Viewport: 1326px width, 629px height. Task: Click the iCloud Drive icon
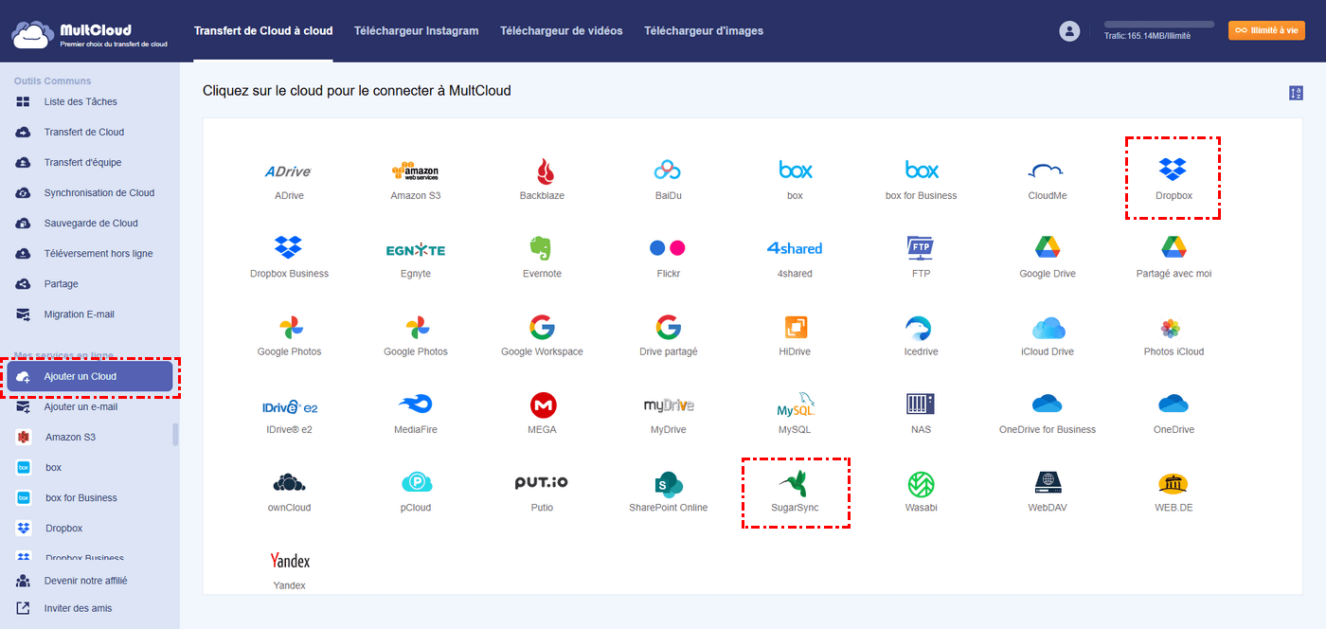point(1048,328)
